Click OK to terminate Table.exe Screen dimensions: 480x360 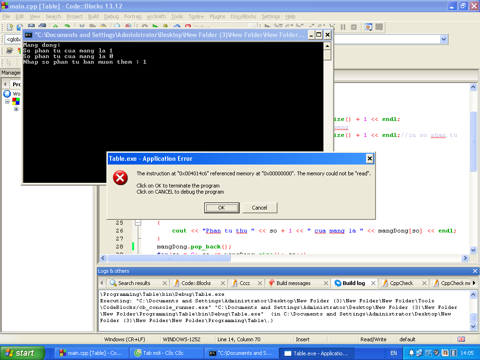(x=222, y=208)
